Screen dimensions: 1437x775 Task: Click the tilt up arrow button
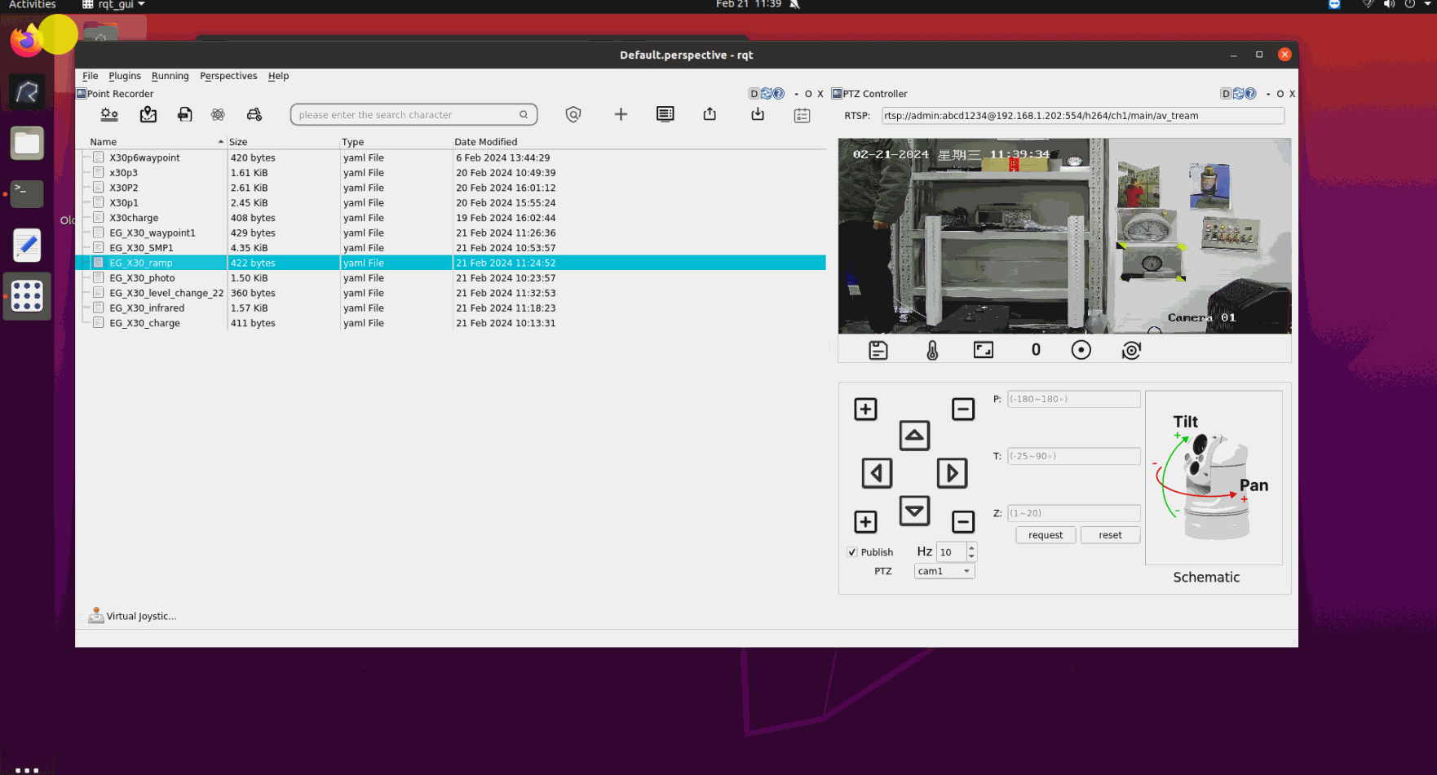click(914, 436)
